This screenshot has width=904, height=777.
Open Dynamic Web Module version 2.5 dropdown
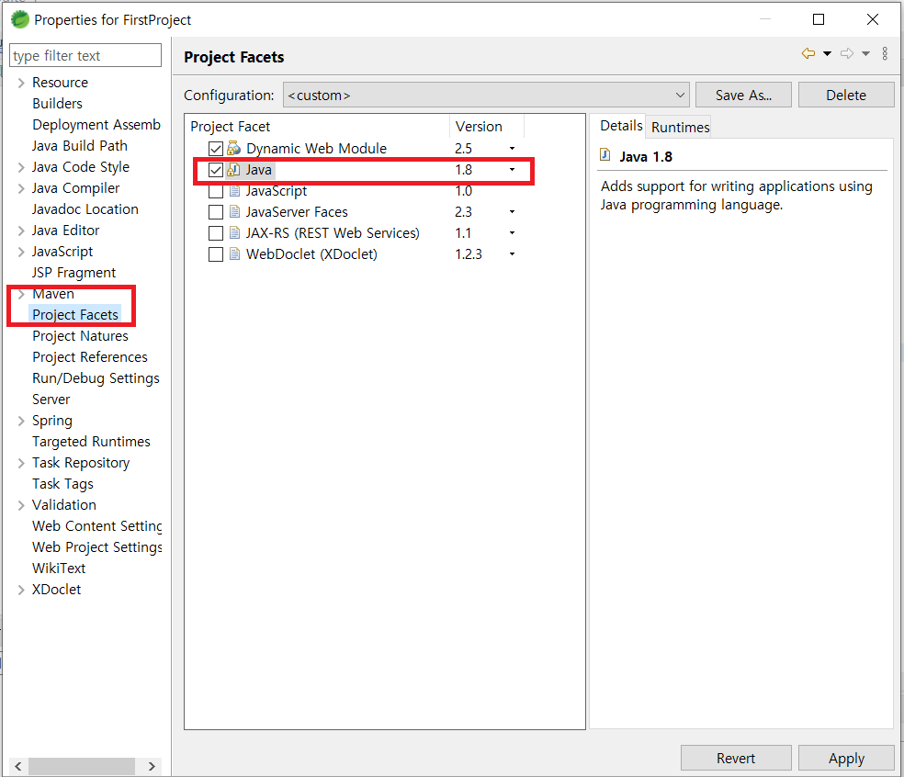(512, 149)
